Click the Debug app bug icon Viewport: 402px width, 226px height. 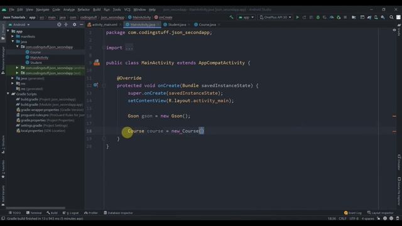[x=318, y=17]
